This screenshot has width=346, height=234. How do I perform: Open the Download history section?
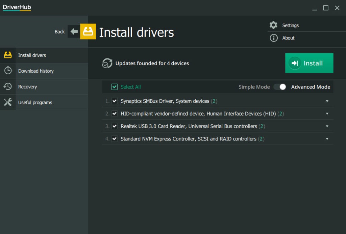[44, 71]
